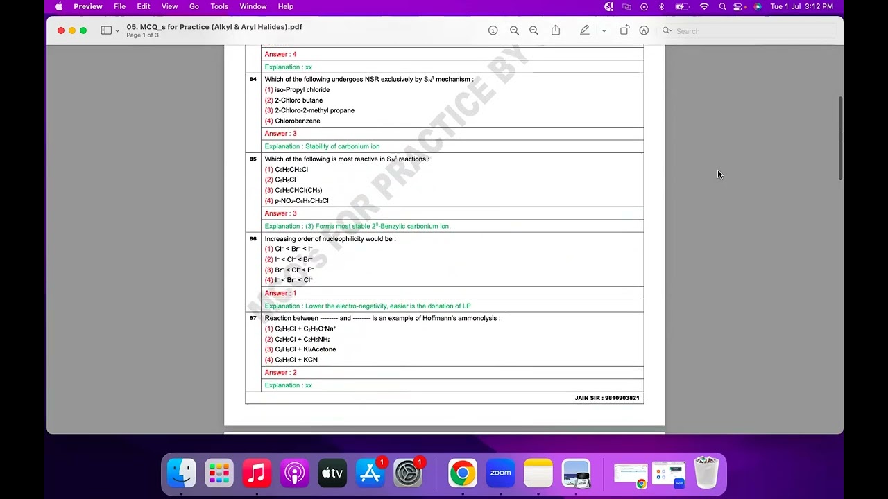Open Launchpad from the Dock
Screen dimensions: 888x499
219,473
